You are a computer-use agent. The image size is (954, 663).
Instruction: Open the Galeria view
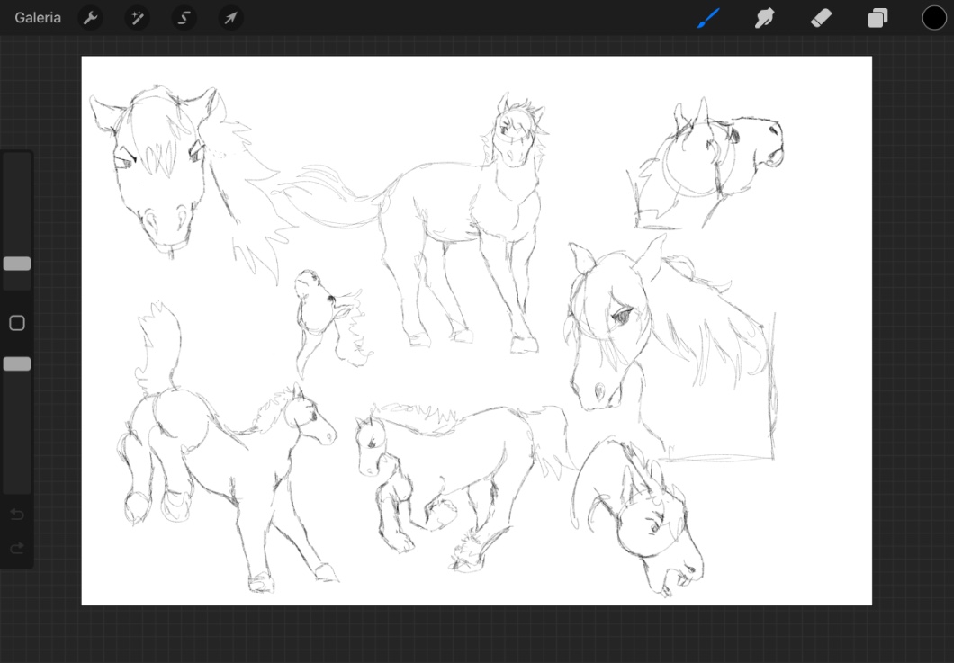tap(38, 18)
